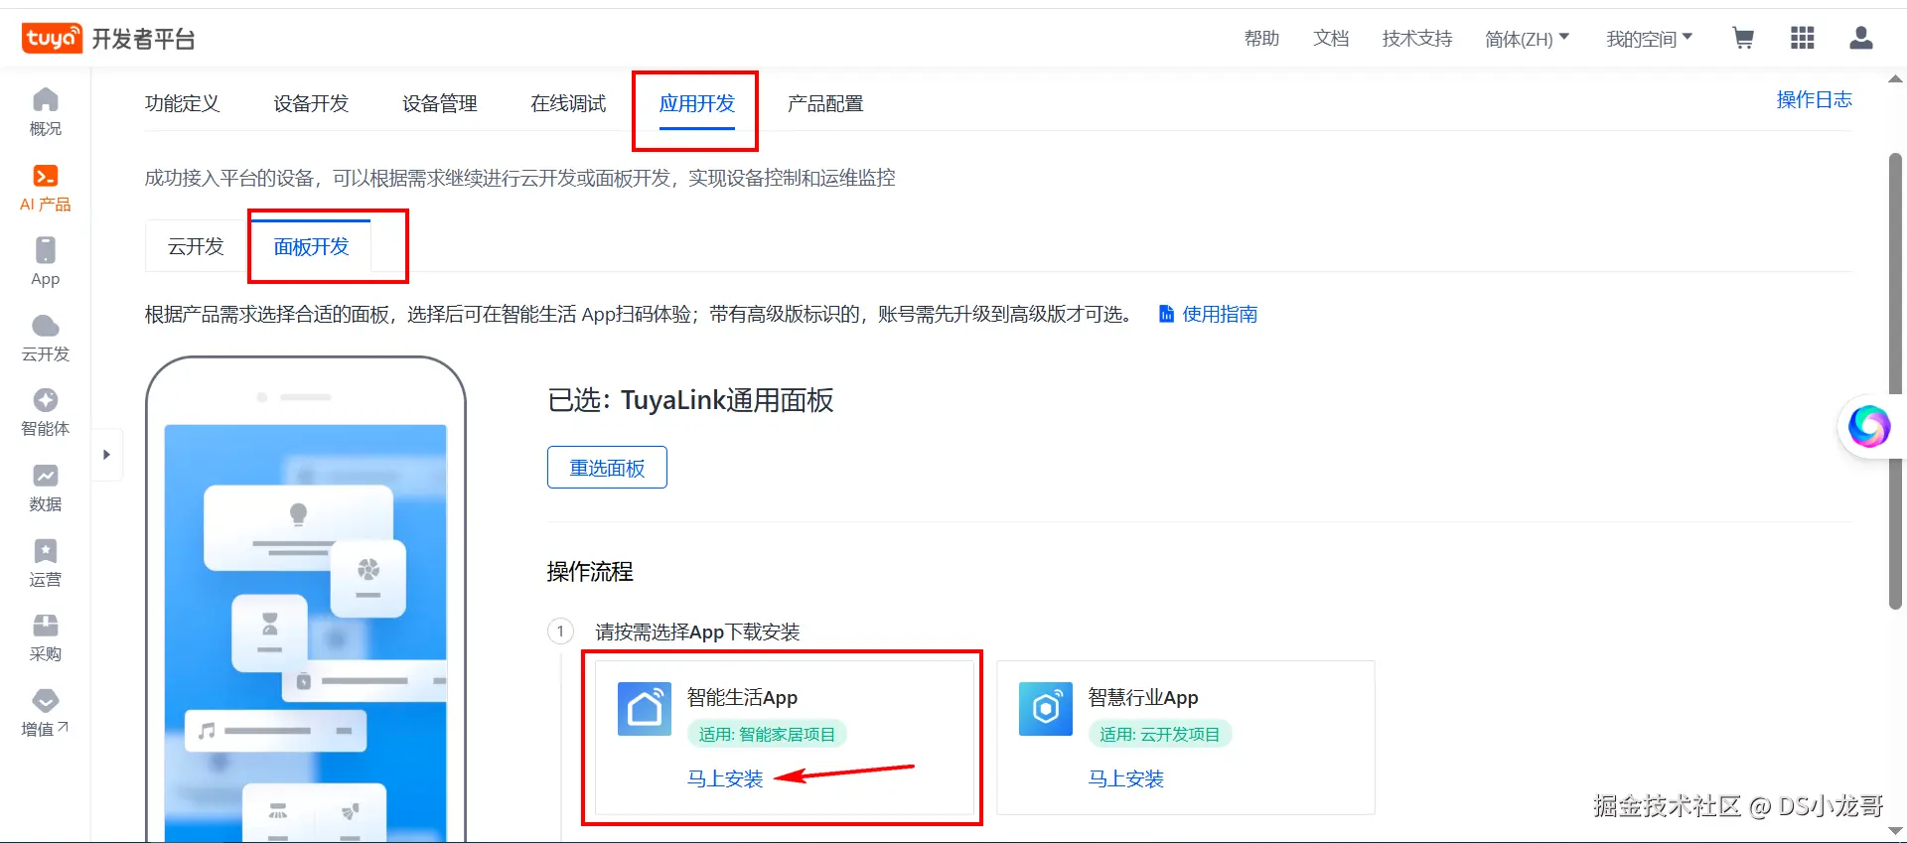This screenshot has width=1907, height=843.
Task: Select the 应用开发 tab
Action: click(697, 103)
